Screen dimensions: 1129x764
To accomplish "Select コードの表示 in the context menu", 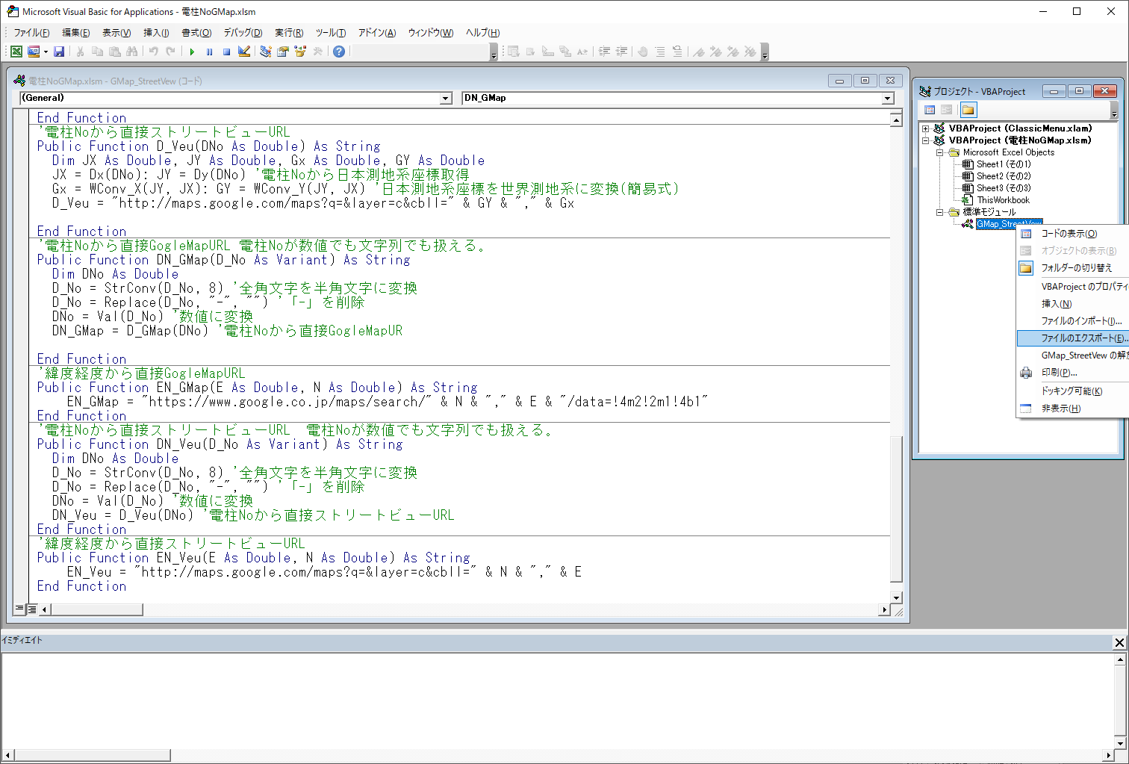I will [1069, 234].
